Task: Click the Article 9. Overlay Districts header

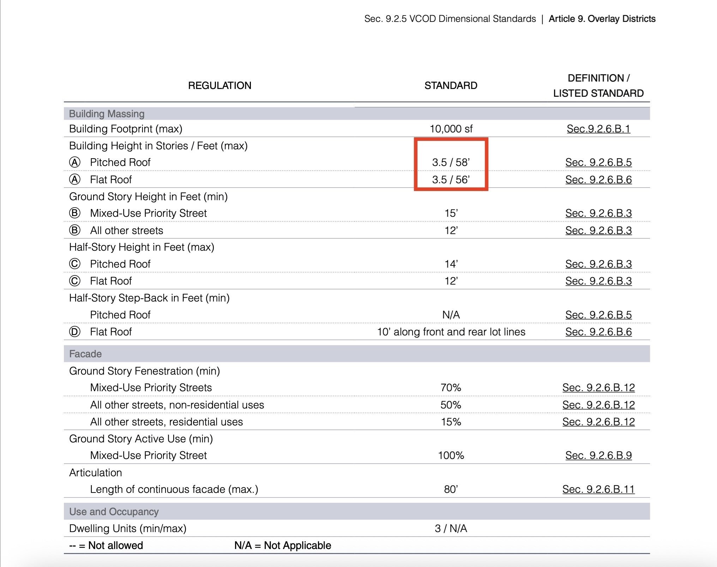Action: click(x=602, y=19)
